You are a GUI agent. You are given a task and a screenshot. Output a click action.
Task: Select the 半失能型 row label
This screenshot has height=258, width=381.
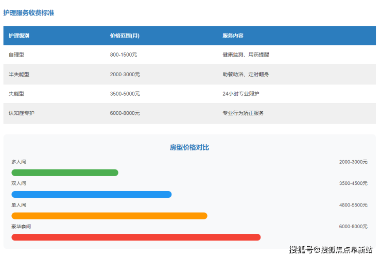[19, 75]
